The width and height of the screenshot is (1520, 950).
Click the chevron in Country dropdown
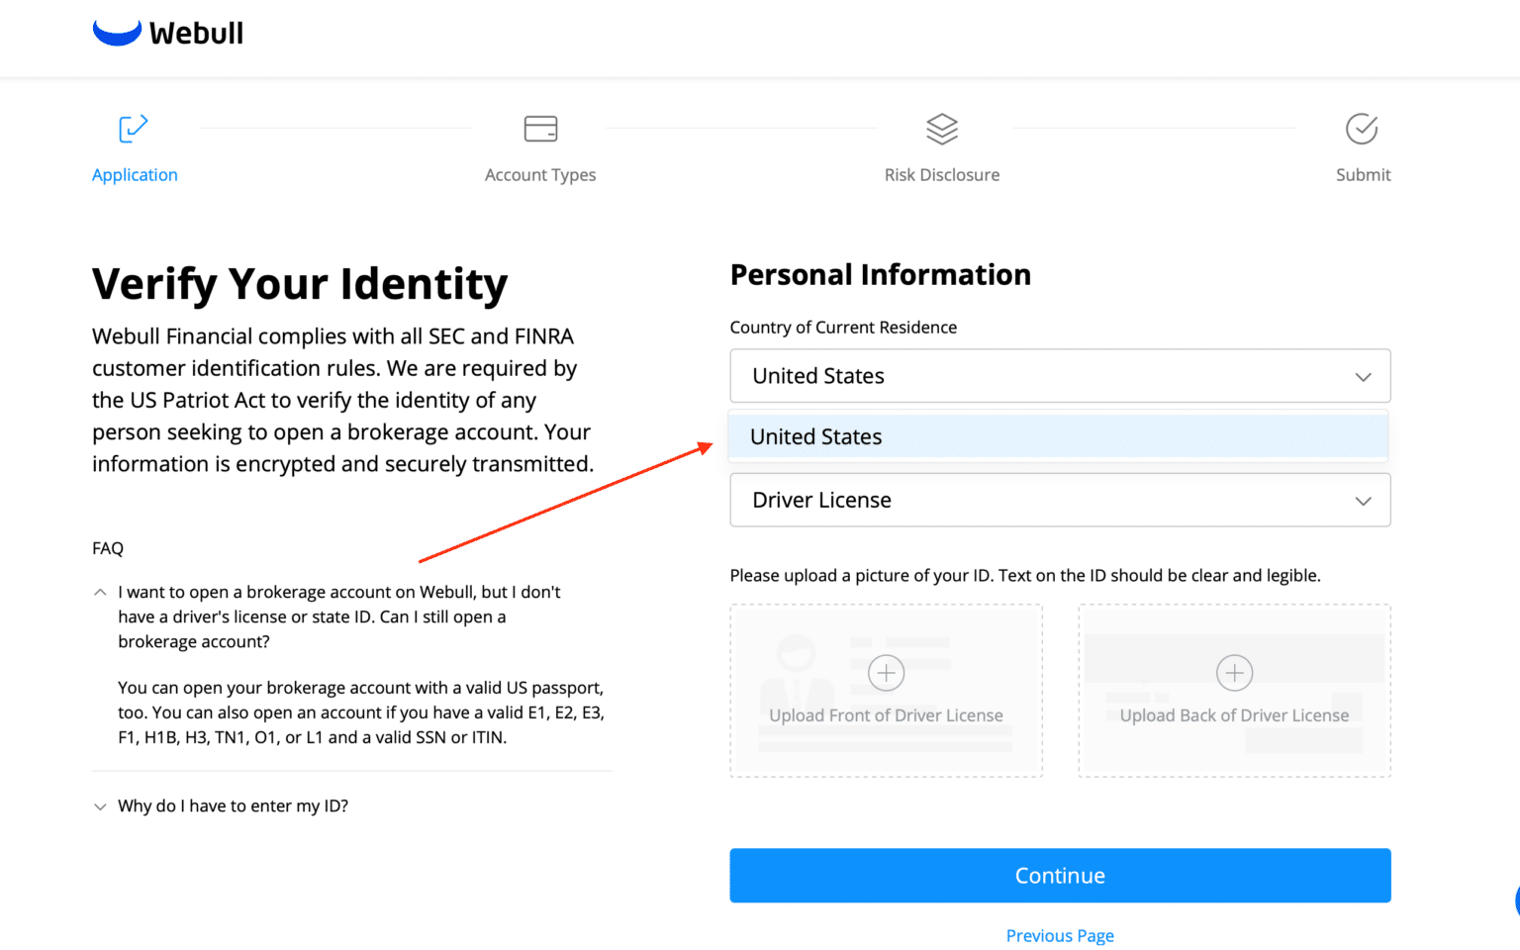click(1363, 377)
